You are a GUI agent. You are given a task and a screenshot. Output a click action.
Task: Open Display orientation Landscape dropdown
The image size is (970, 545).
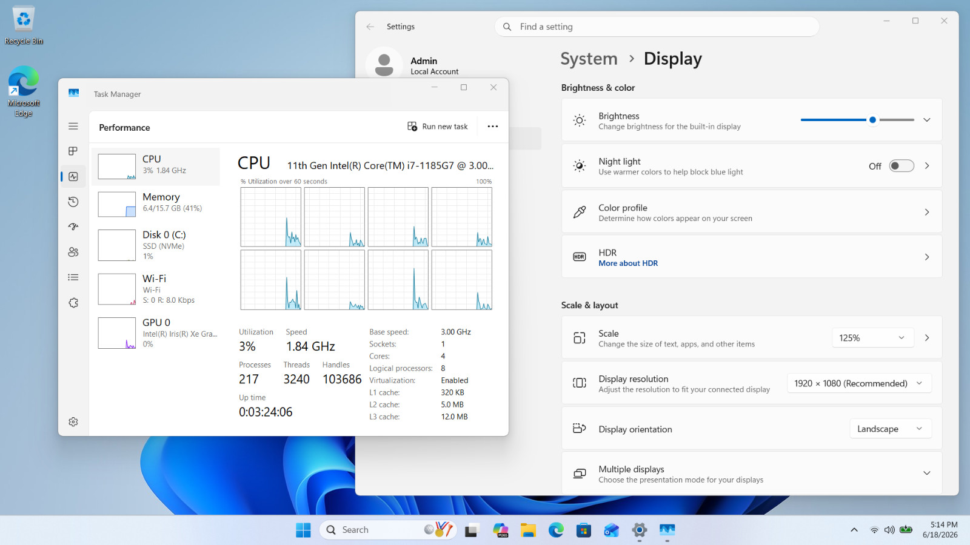pos(890,429)
